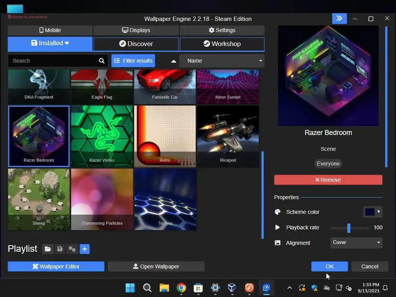
Task: Click the properties panel scrollbar
Action: (386, 97)
